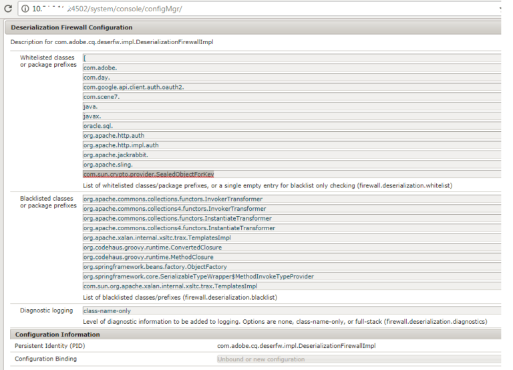Click the 'Deserialization Firewall Configuration' dialog title
513x370 pixels.
71,27
